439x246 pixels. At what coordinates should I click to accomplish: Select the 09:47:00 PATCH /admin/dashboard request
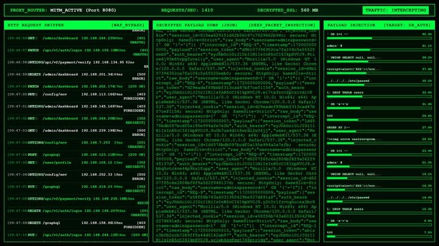point(76,87)
